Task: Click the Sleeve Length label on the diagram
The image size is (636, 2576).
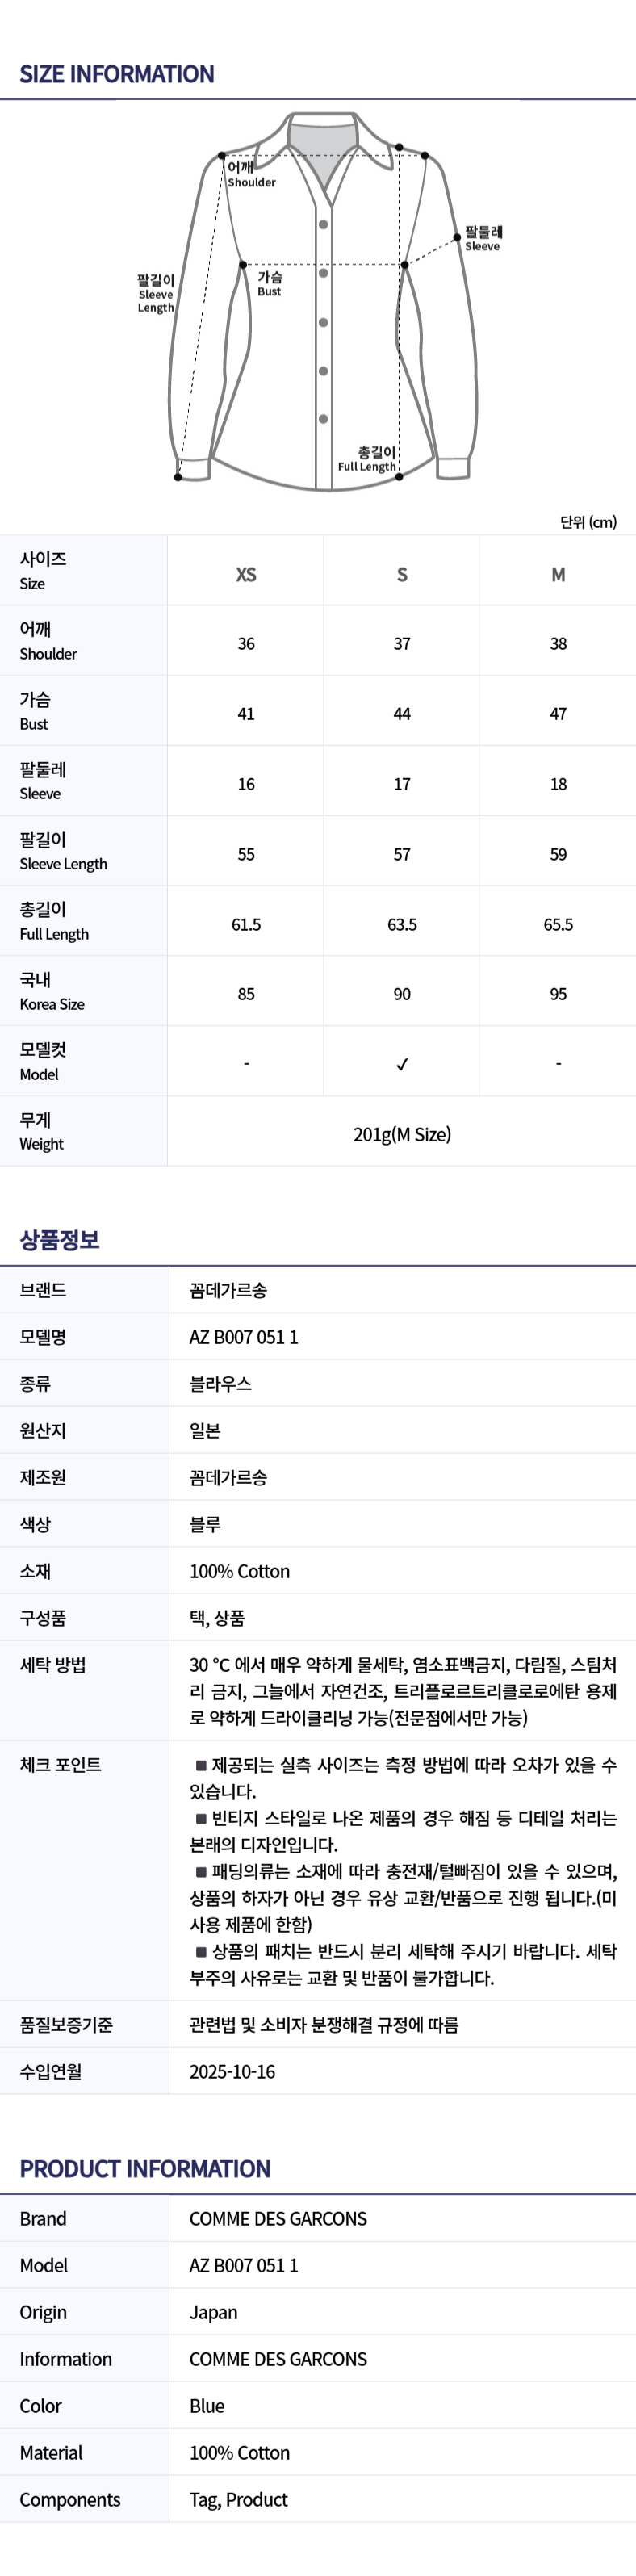Action: (156, 294)
